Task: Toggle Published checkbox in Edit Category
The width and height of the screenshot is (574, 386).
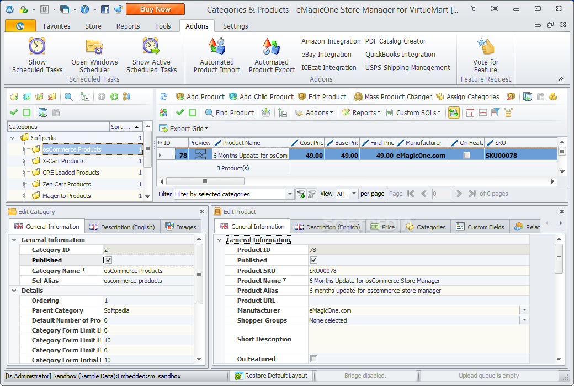Action: coord(108,260)
